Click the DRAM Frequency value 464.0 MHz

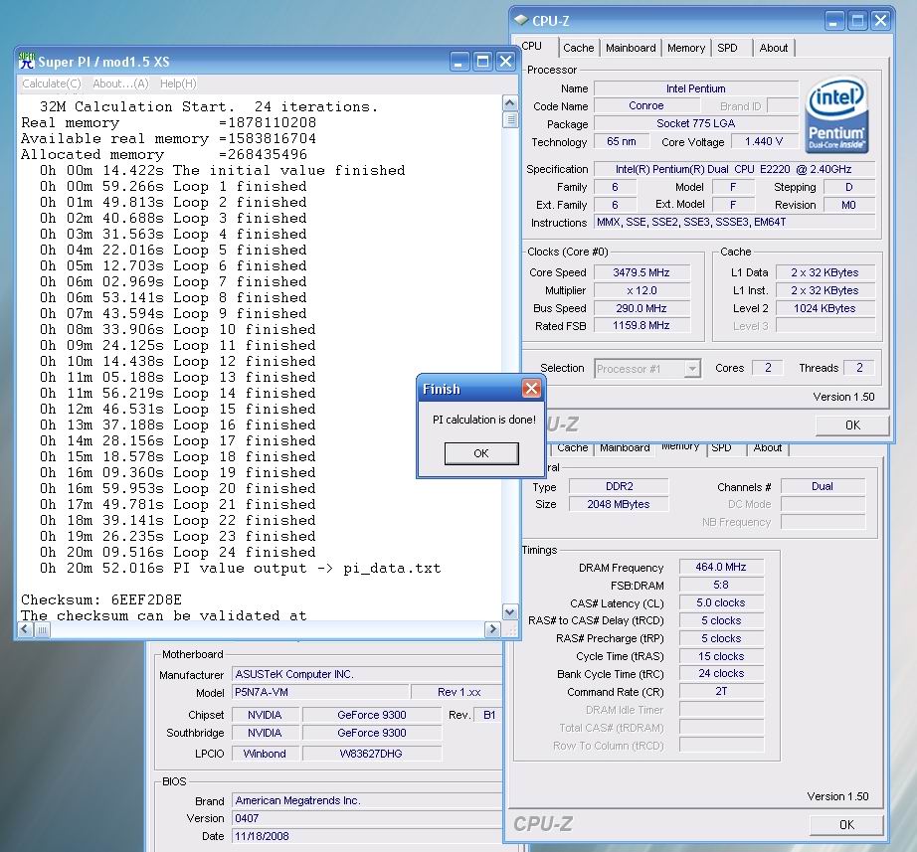(x=721, y=567)
